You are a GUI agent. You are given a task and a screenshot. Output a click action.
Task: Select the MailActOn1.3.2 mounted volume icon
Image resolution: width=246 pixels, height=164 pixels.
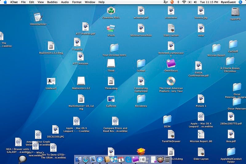(x=81, y=81)
